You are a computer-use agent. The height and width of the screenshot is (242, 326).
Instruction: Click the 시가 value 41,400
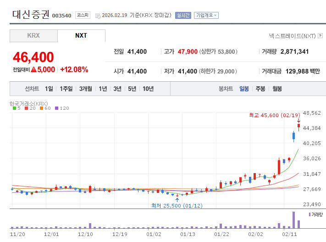click(x=137, y=71)
